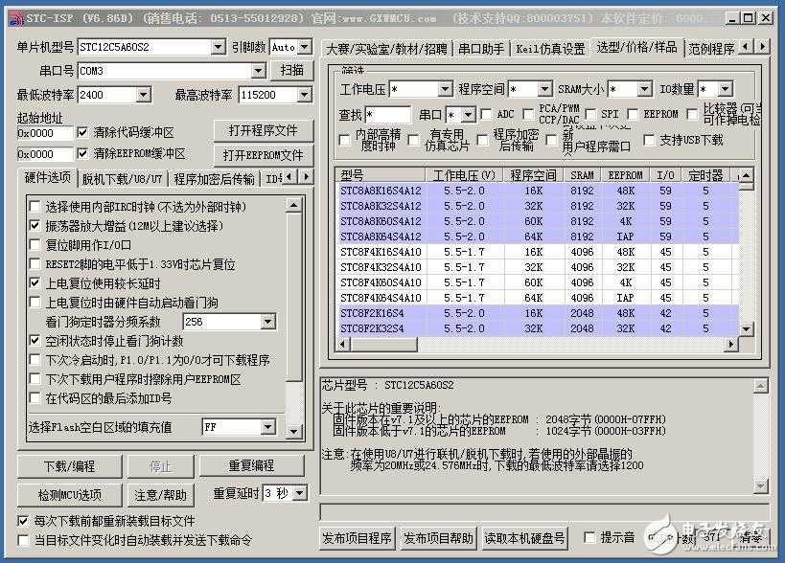
Task: Toggle 空闲状态时停止看门狗计数 checkbox
Action: [x=35, y=341]
